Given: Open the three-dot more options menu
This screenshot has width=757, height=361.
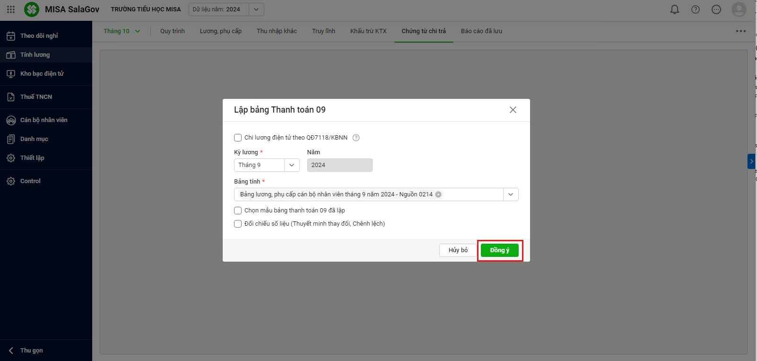Looking at the screenshot, I should pyautogui.click(x=740, y=31).
